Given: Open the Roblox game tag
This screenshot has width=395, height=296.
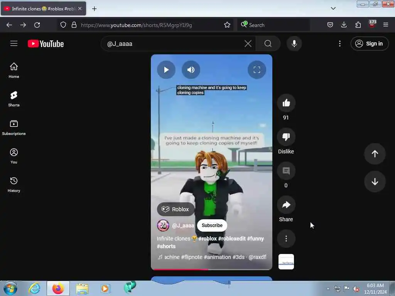Looking at the screenshot, I should coord(176,209).
